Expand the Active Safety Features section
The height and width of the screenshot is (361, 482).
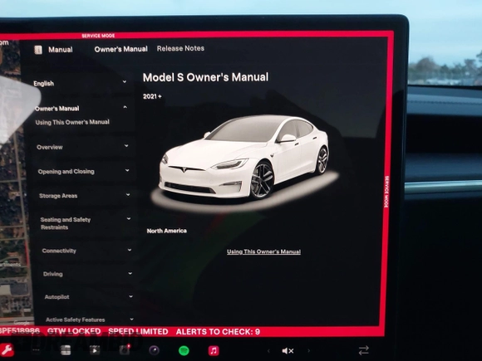90,320
